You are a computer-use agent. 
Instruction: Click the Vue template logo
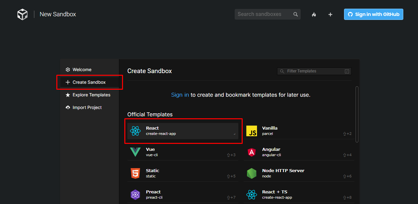pos(135,152)
